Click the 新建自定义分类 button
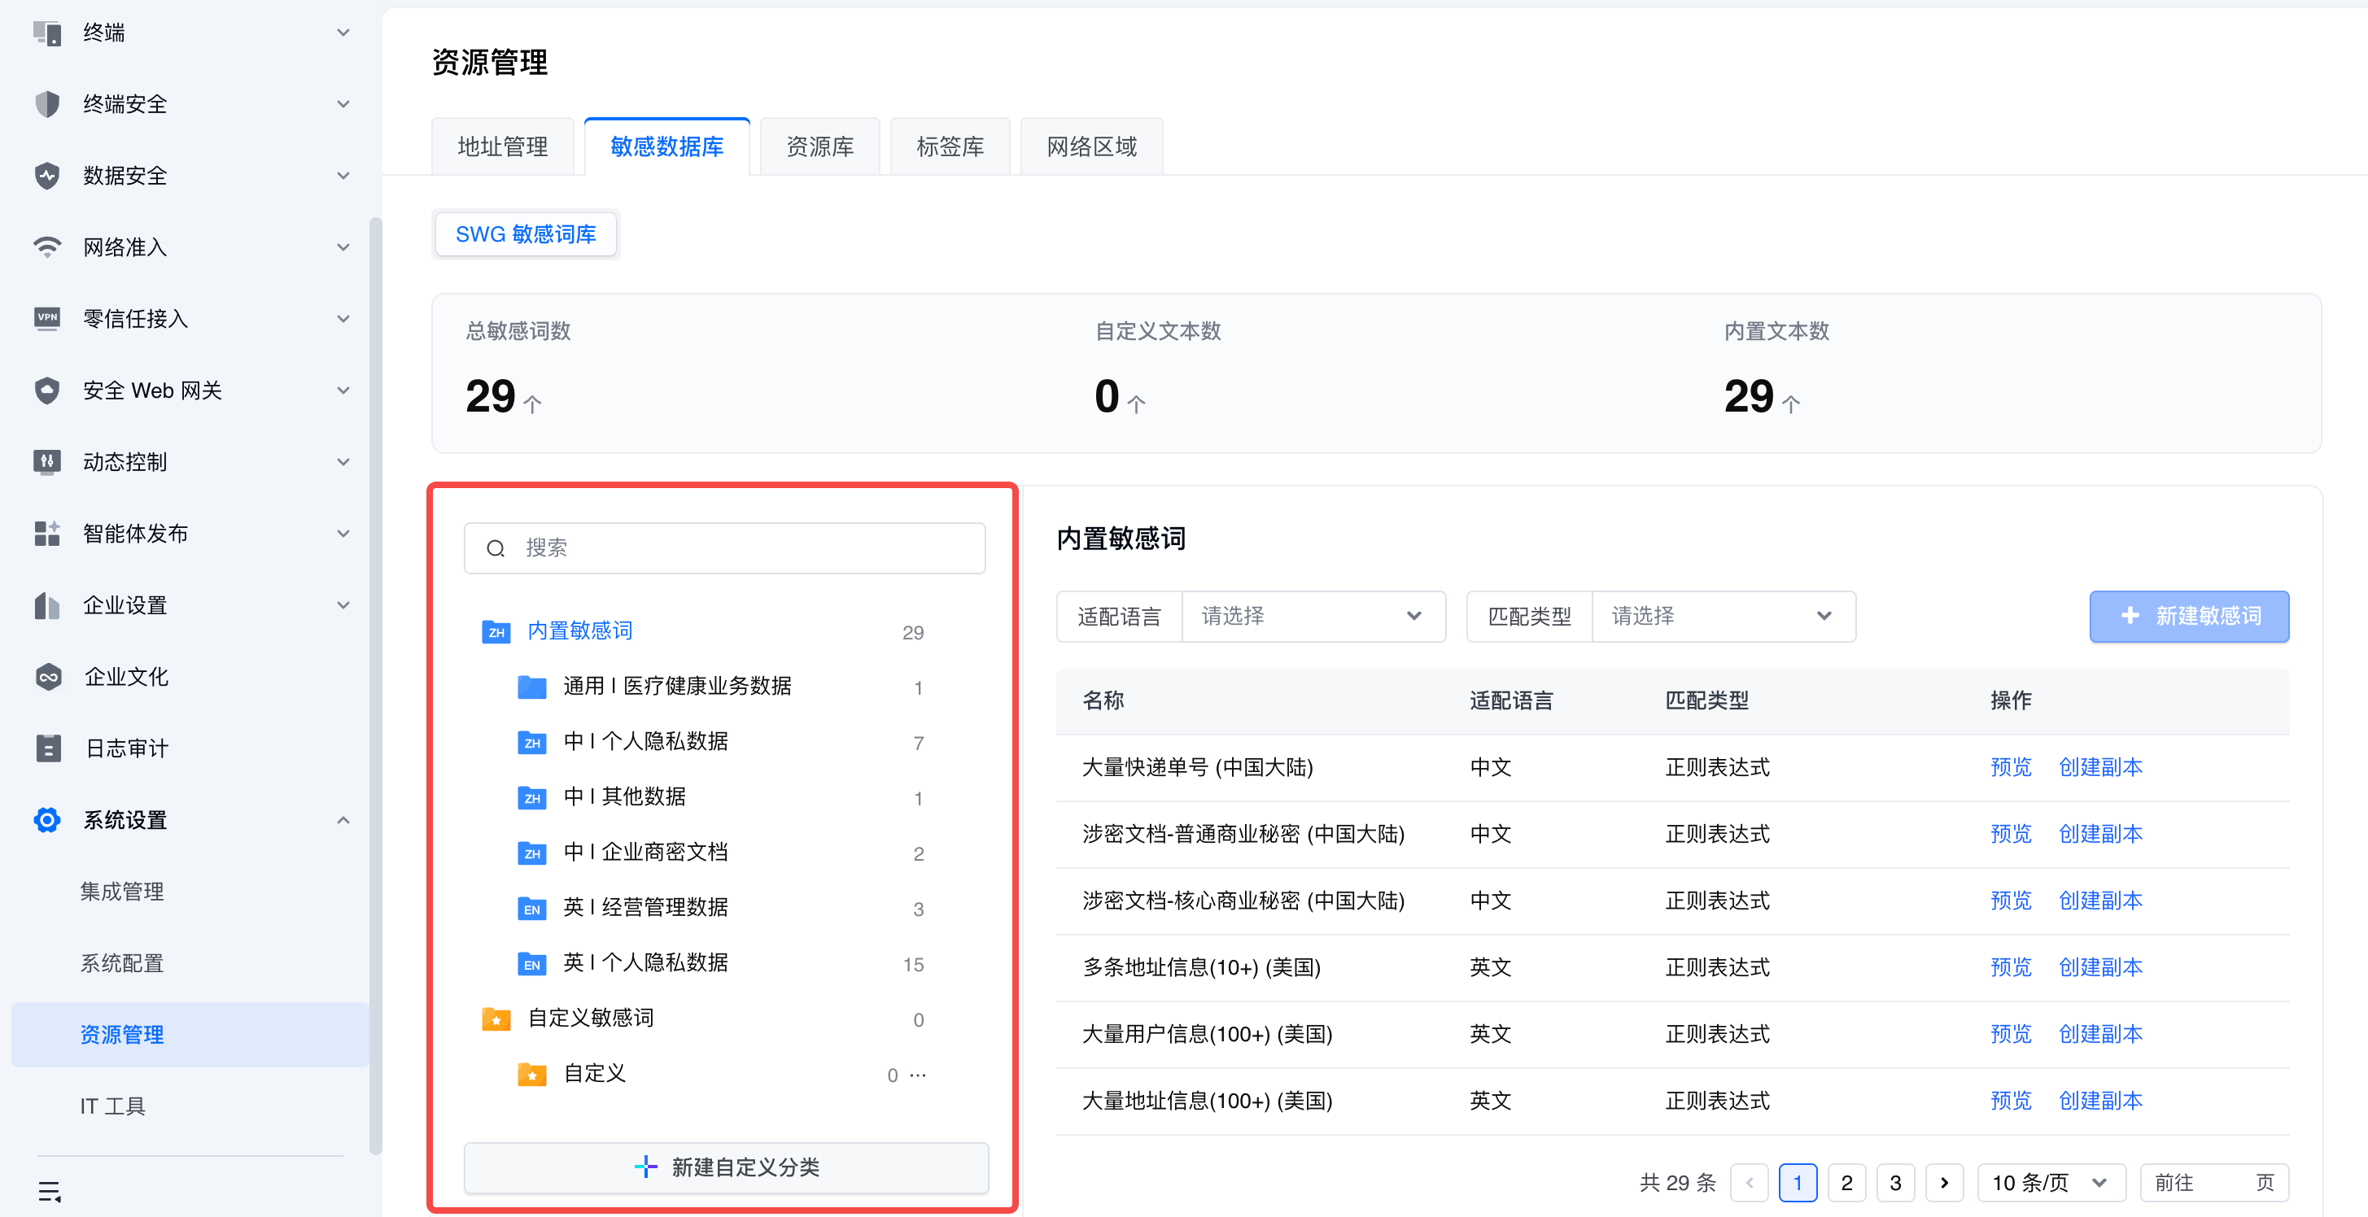 point(726,1167)
